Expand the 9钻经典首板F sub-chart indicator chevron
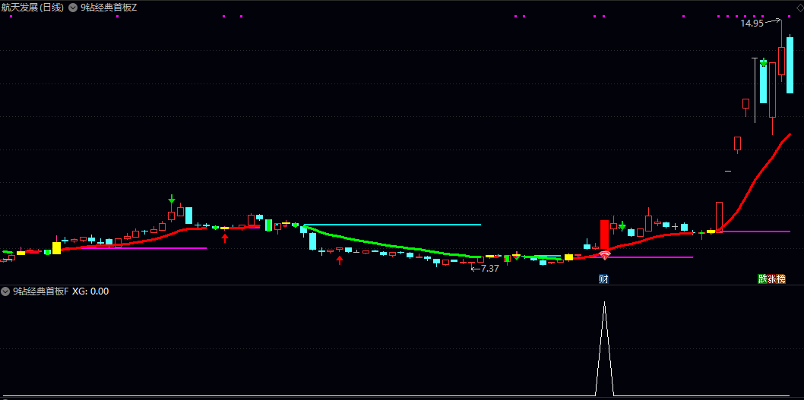The image size is (804, 400). pos(5,291)
